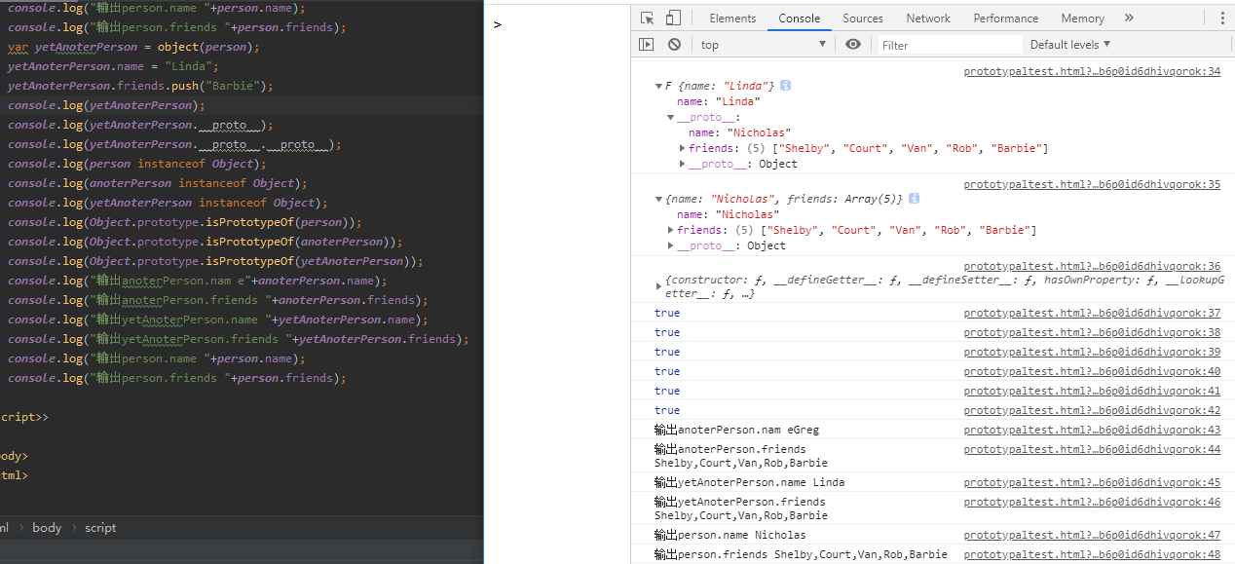Click the 'true' output at line 37
1235x564 pixels.
(x=667, y=313)
